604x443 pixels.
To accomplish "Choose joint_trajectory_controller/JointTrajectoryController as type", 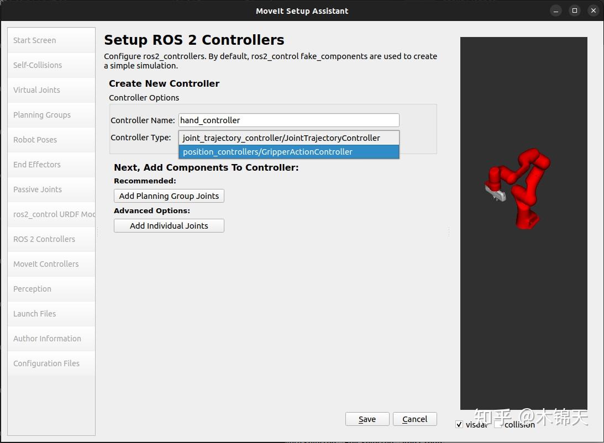I will pos(289,138).
